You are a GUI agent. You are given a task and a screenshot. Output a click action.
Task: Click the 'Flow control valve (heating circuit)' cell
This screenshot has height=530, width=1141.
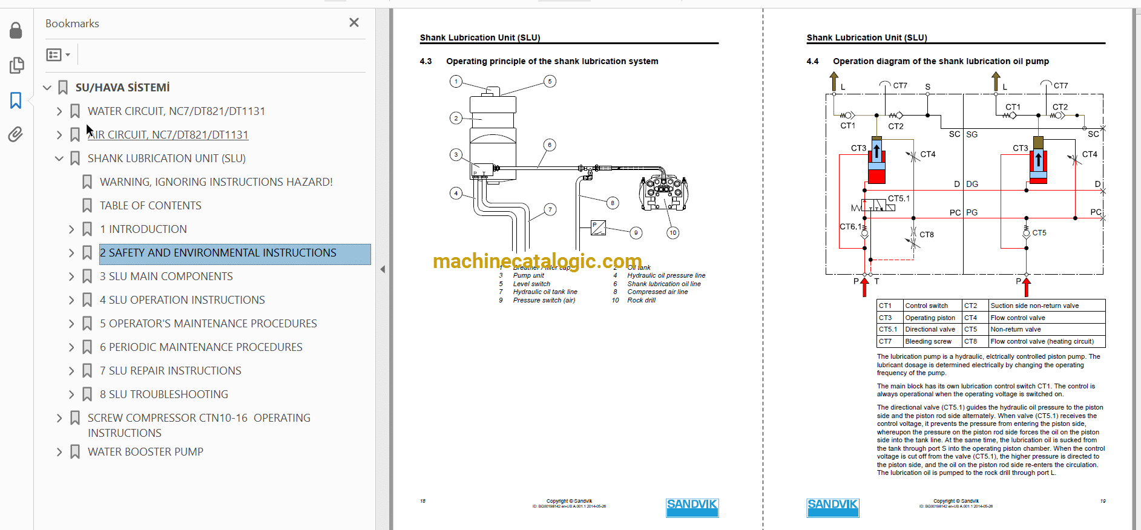[x=1047, y=341]
